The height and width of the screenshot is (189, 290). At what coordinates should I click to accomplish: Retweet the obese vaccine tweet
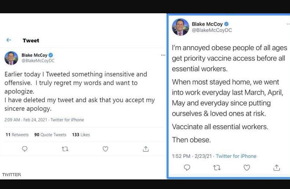point(217,168)
